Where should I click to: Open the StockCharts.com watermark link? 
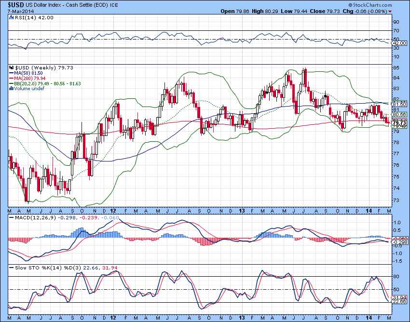(x=370, y=5)
